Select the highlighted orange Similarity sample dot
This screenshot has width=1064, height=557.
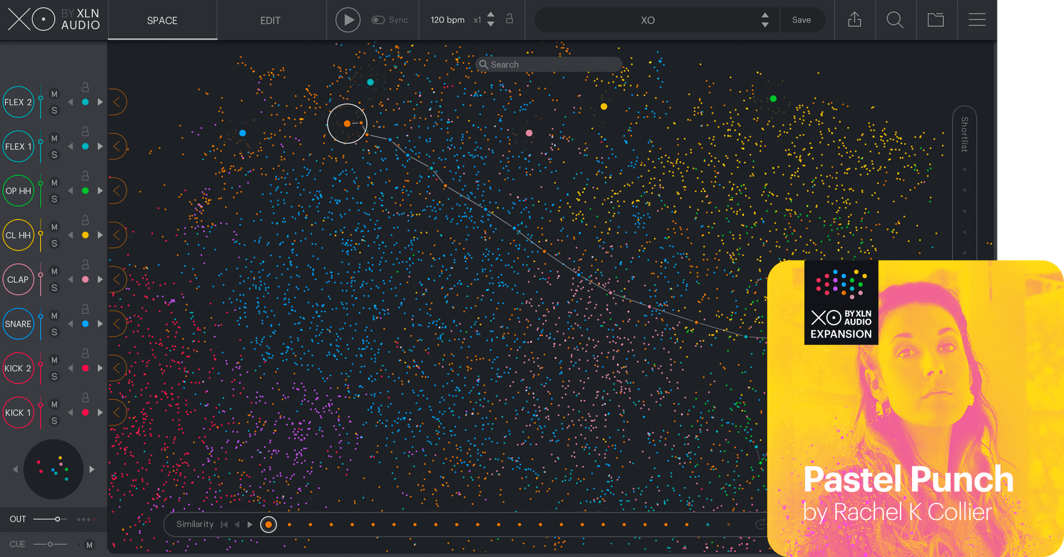coord(268,524)
